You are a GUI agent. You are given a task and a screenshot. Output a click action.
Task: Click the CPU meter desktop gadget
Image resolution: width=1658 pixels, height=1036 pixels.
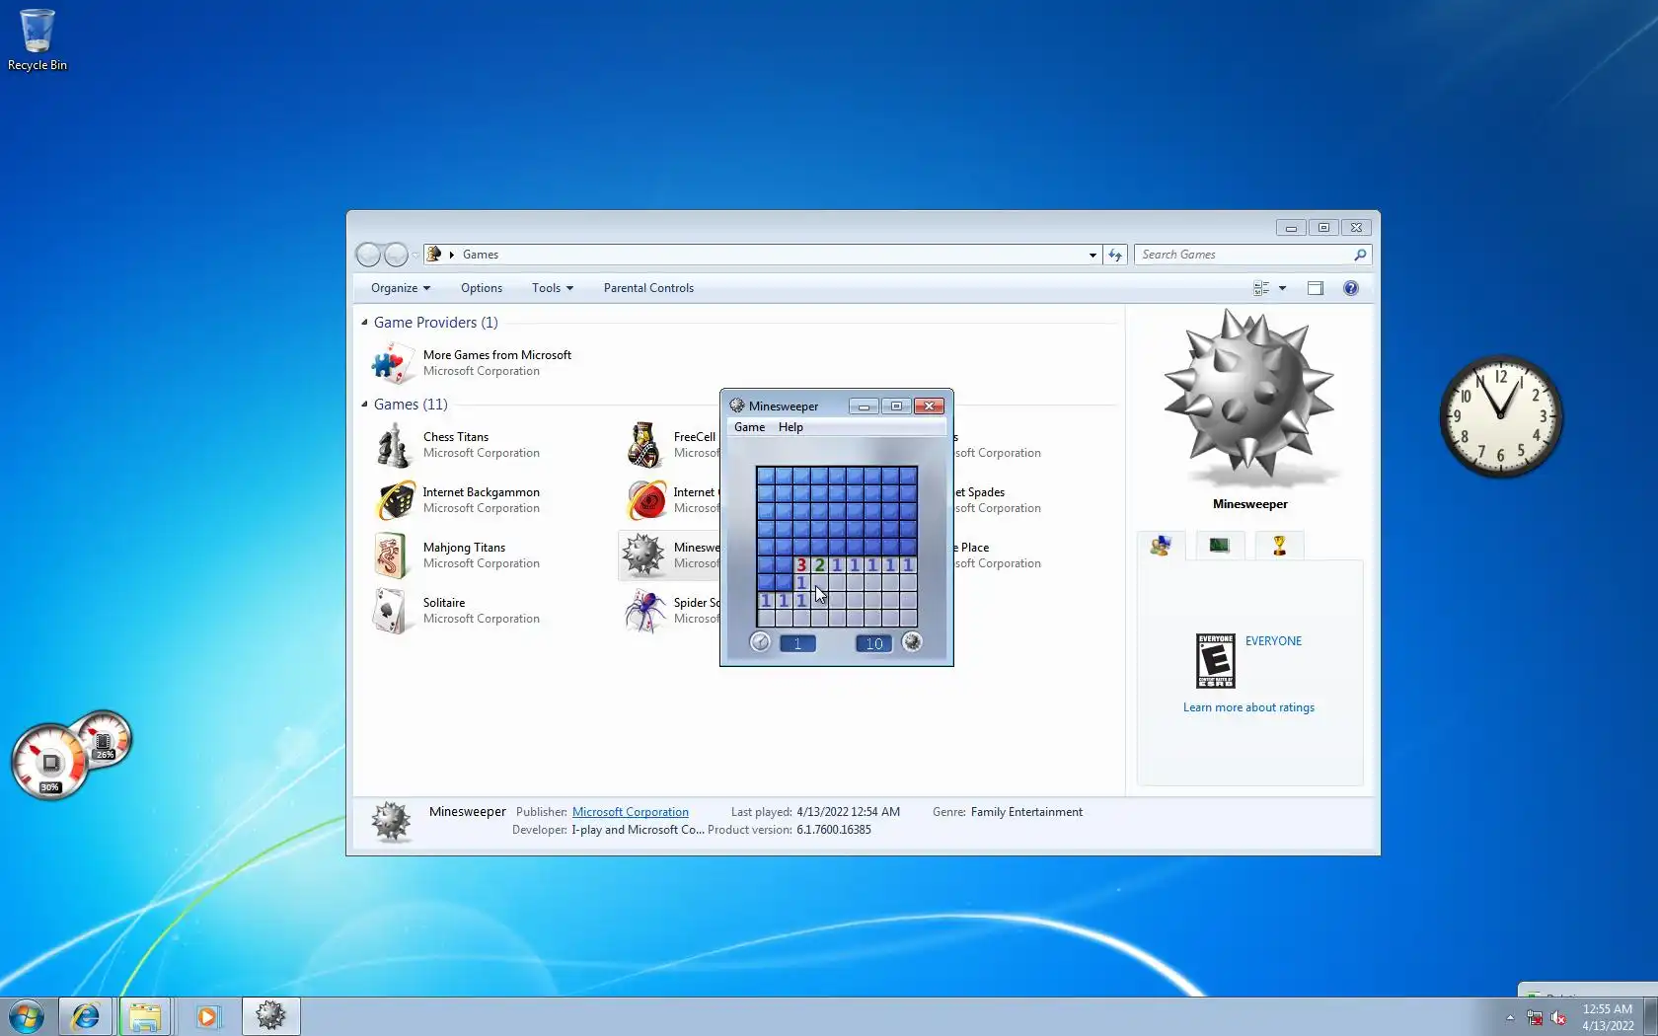(71, 755)
